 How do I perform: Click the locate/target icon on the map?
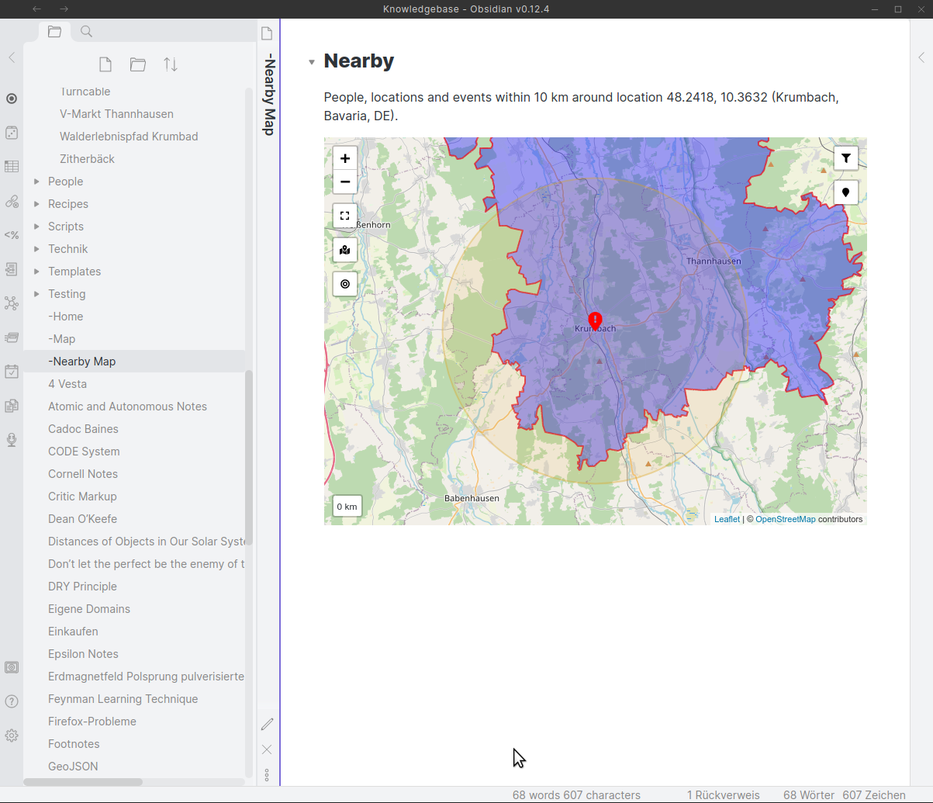point(344,284)
